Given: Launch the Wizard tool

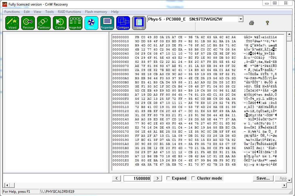Looking at the screenshot, I should point(12,23).
